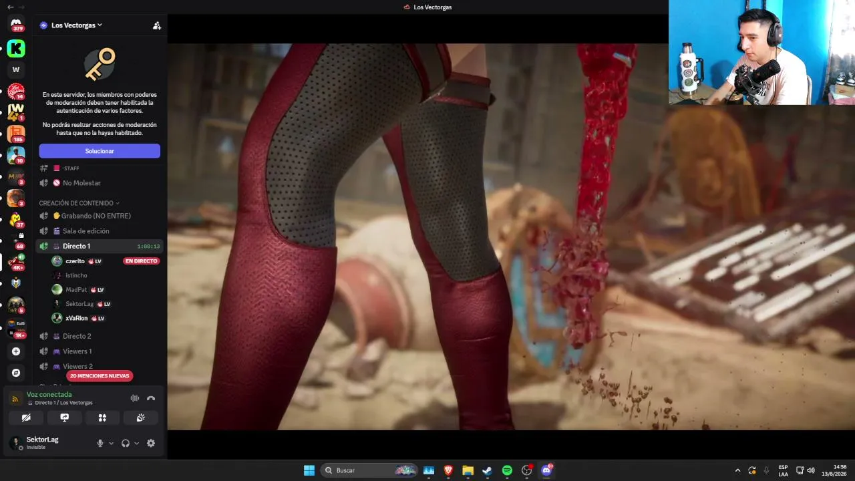Open File Explorer from taskbar
This screenshot has width=855, height=481.
coord(468,470)
